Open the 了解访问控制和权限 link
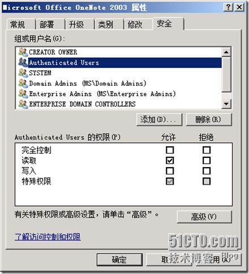249x274 pixels. (48, 237)
